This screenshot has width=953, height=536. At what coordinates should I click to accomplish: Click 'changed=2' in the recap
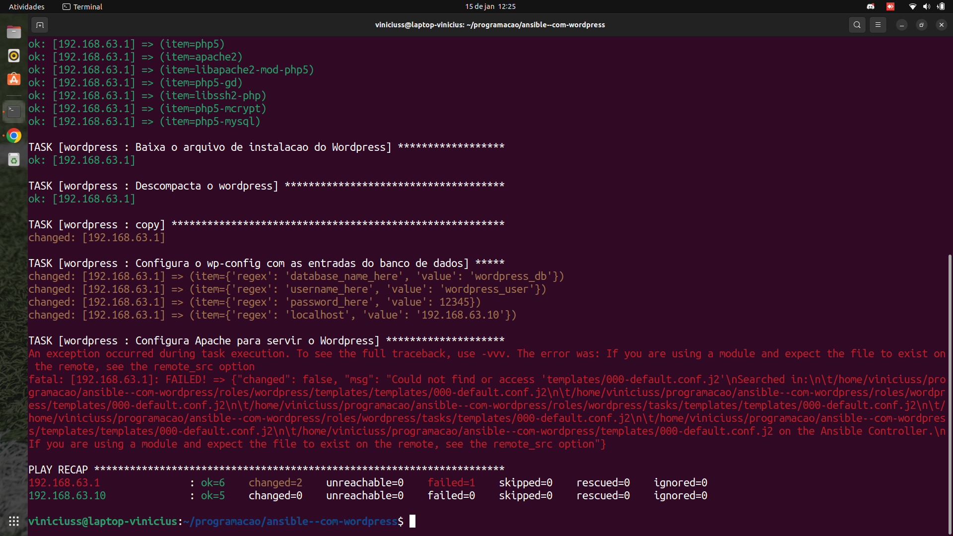click(x=275, y=483)
